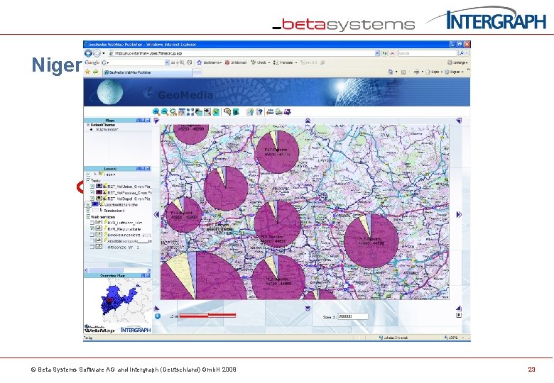Click the print map toolbar icon
Viewport: 554px width, 383px height.
pos(278,112)
